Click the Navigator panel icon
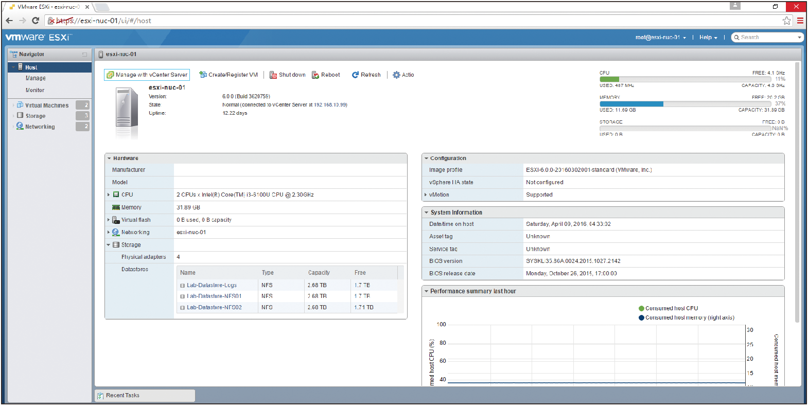Image resolution: width=808 pixels, height=406 pixels. pos(13,54)
